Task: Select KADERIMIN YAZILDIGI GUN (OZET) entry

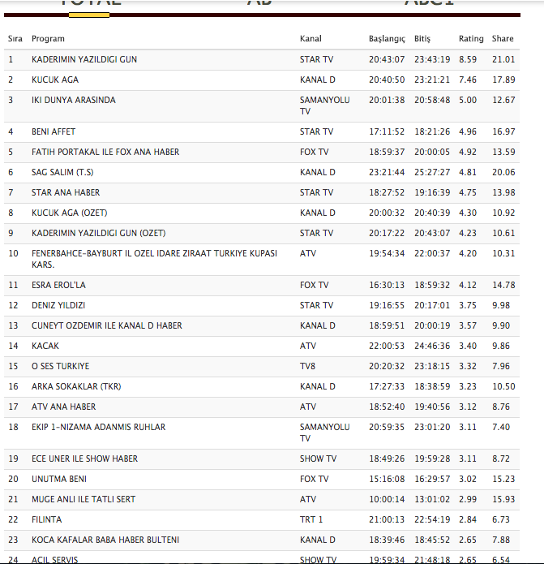Action: coord(98,233)
